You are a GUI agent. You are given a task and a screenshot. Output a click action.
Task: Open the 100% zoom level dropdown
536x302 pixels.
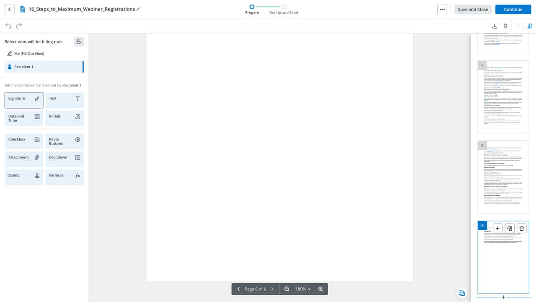pyautogui.click(x=303, y=289)
